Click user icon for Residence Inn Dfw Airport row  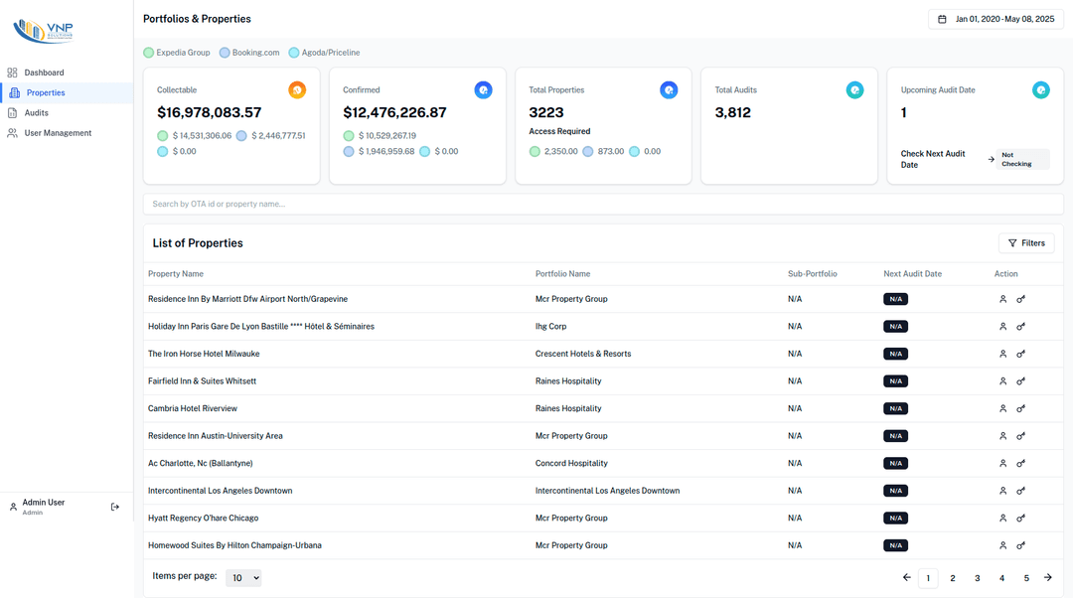click(1003, 299)
